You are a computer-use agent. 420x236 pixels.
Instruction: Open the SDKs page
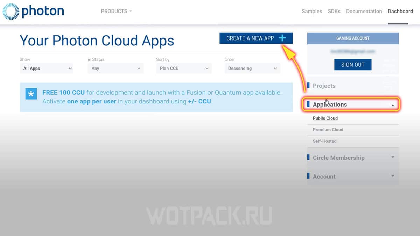point(334,11)
